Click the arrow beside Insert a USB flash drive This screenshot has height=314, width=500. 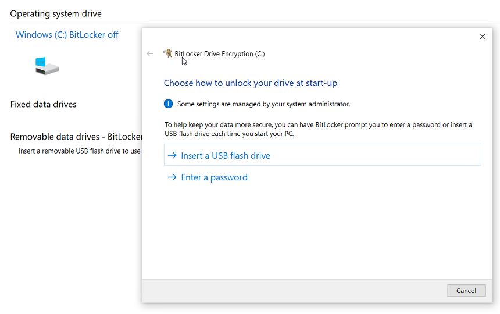(x=172, y=155)
